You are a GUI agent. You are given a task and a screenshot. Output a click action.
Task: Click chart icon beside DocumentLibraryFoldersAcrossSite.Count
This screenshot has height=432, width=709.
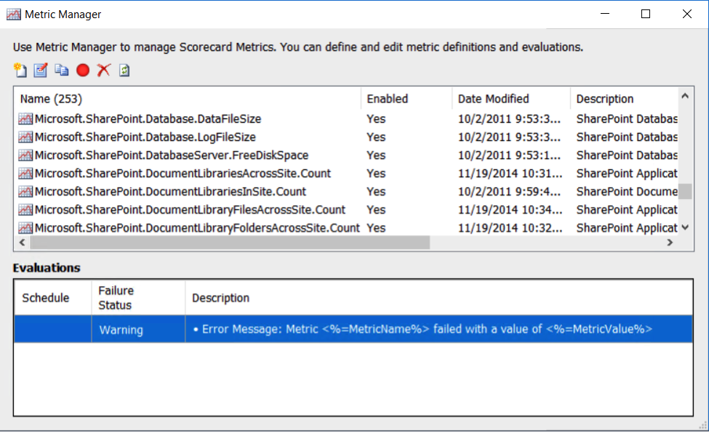coord(25,228)
